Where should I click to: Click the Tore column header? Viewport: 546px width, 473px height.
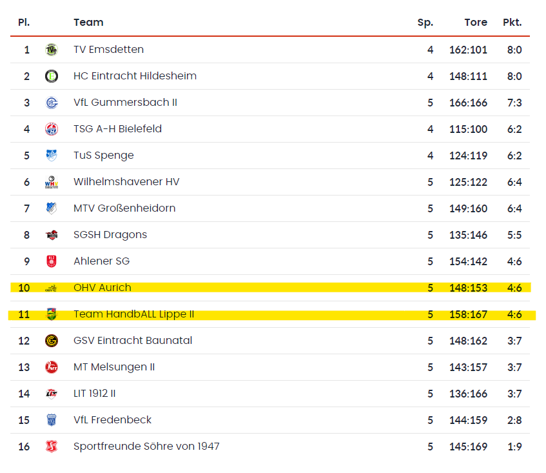pos(476,23)
